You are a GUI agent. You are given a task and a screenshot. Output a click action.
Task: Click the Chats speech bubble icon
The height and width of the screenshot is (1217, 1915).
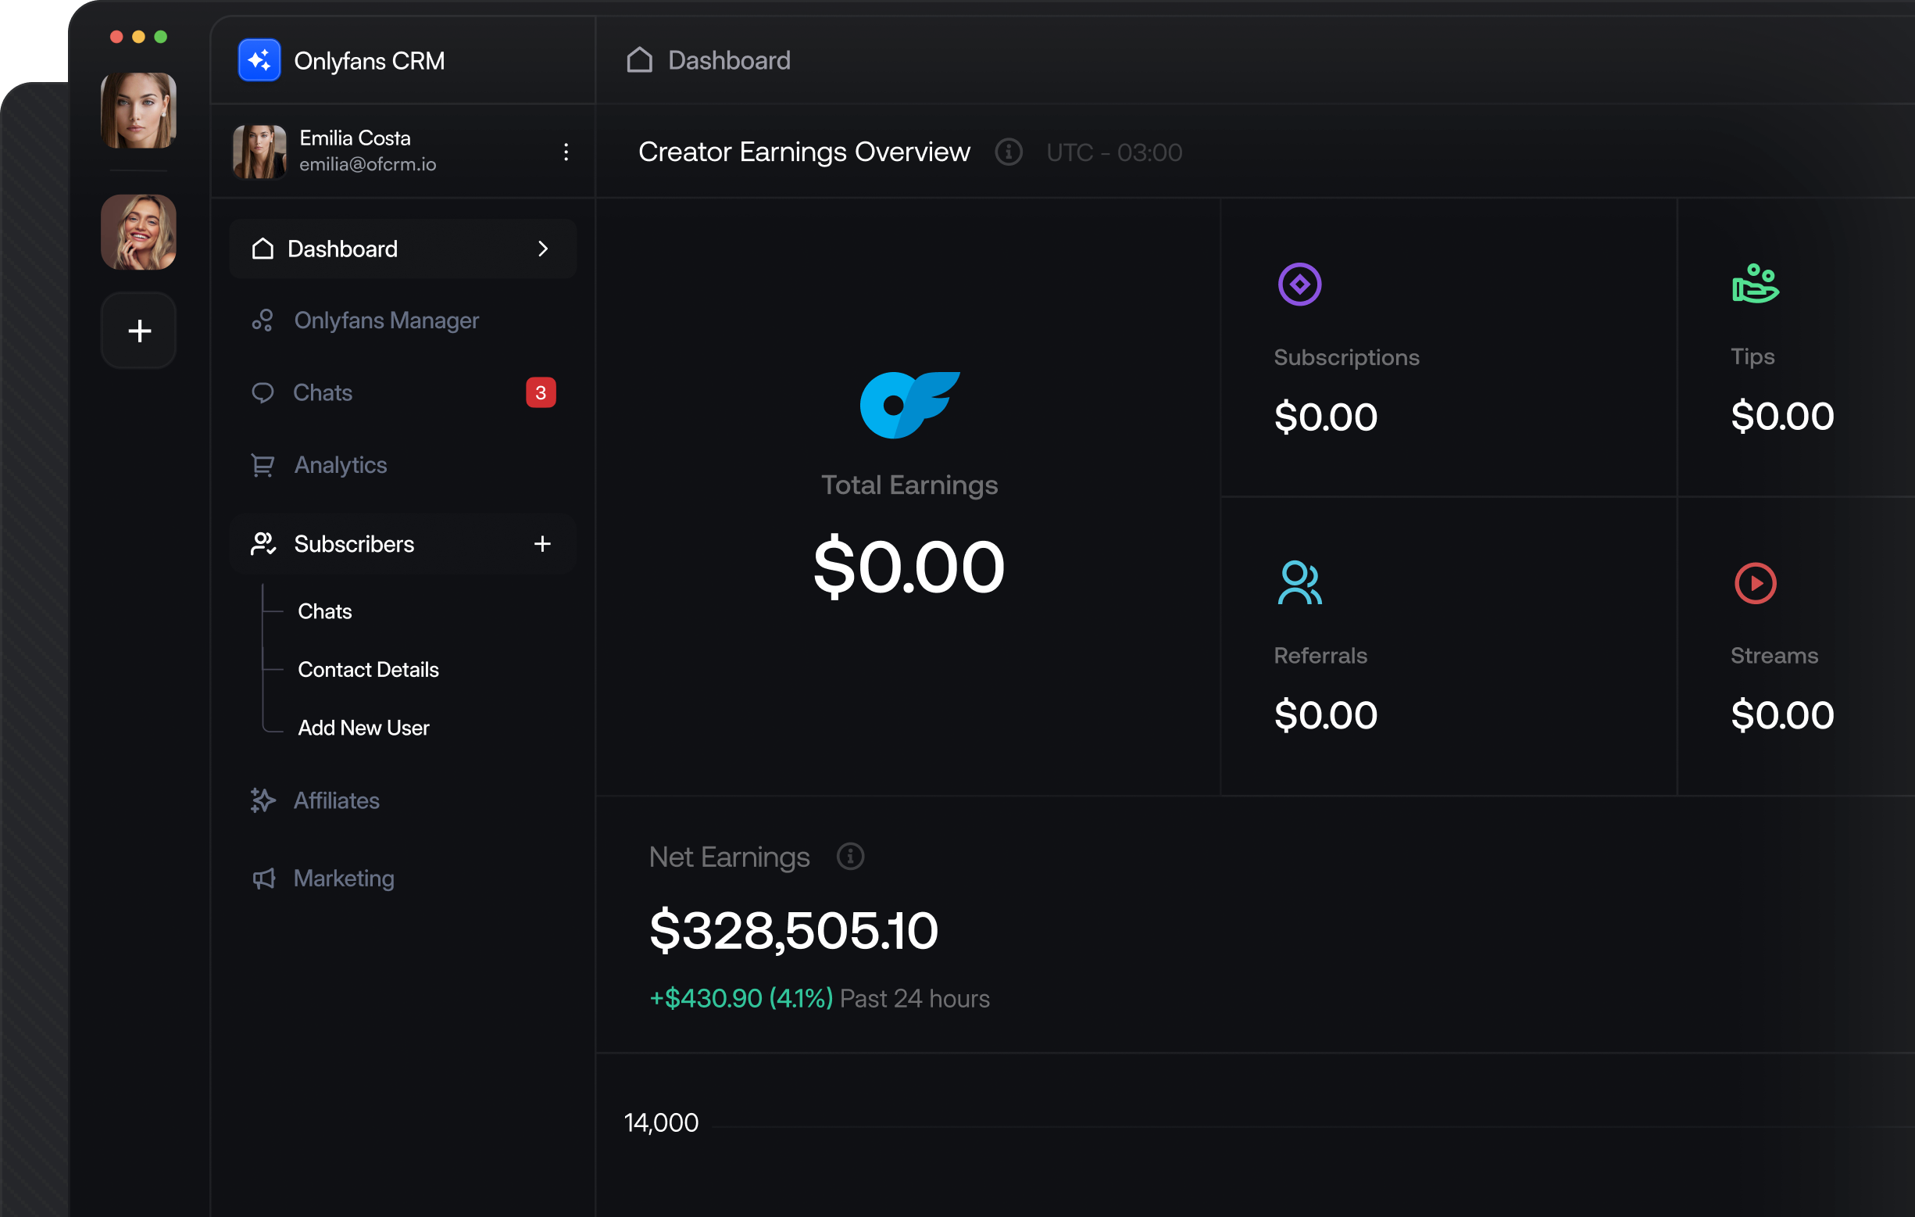click(x=263, y=393)
